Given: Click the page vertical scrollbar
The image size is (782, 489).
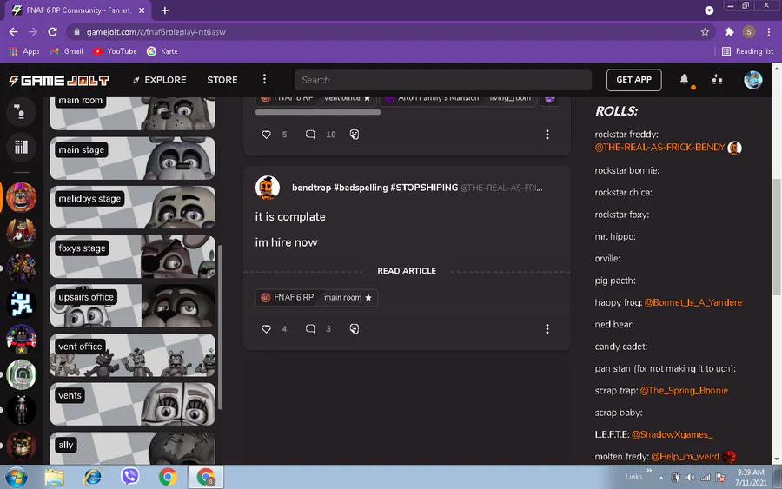Looking at the screenshot, I should [777, 237].
